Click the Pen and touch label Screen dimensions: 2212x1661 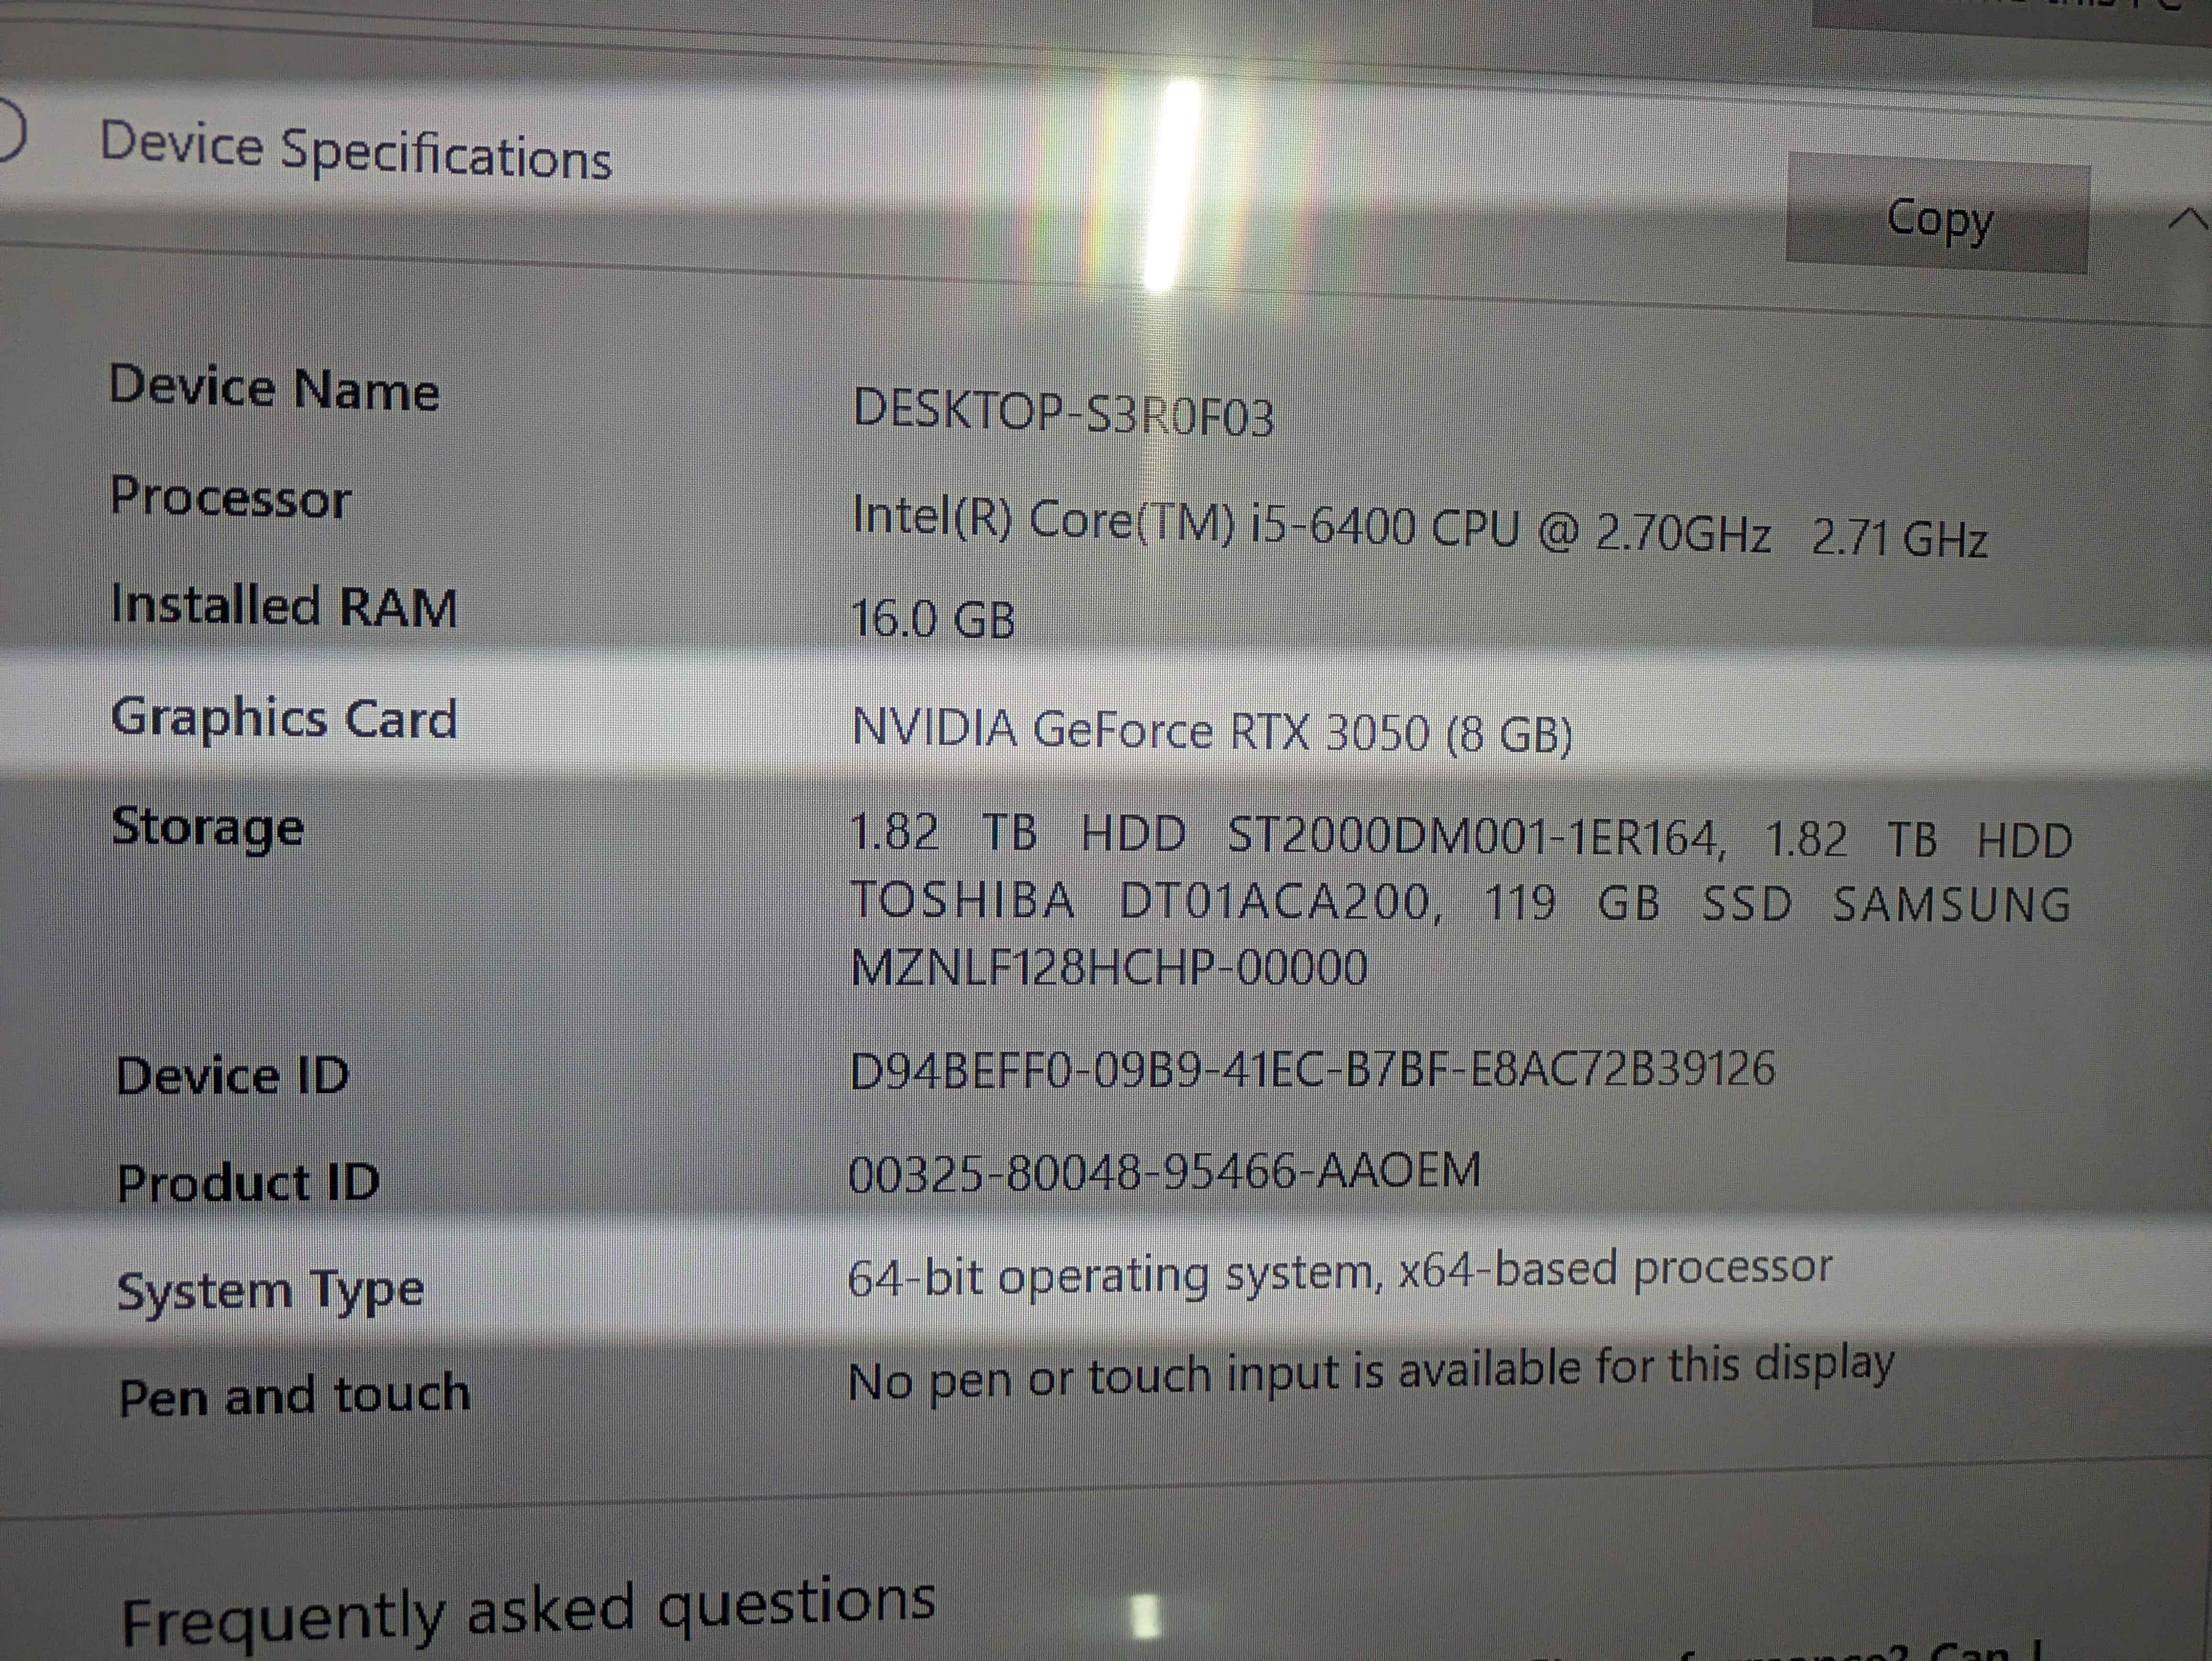coord(294,1396)
